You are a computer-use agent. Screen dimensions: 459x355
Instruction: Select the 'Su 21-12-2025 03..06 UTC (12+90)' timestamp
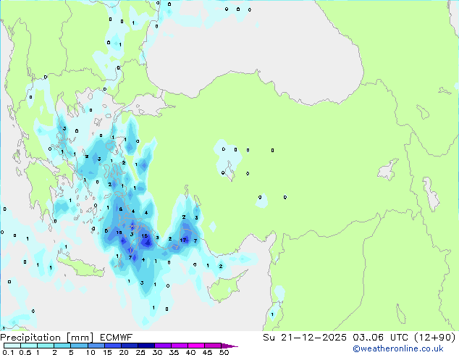click(359, 338)
